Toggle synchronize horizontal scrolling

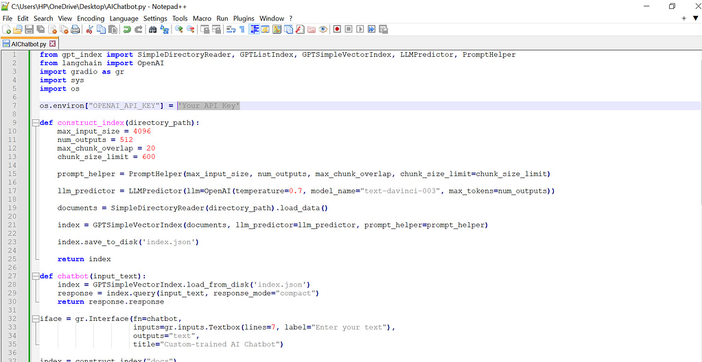(x=216, y=29)
